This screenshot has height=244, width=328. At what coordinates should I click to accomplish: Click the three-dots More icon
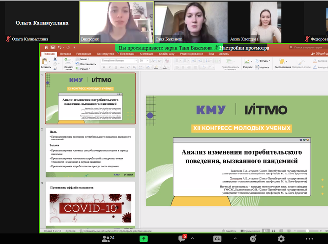(309, 238)
